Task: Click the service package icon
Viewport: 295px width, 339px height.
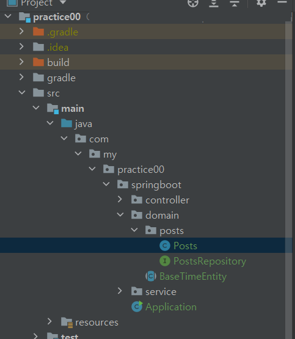Action: pyautogui.click(x=137, y=291)
